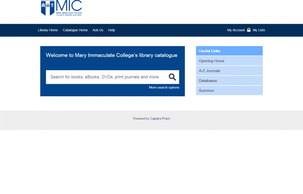This screenshot has height=194, width=303.
Task: Open the Databases link
Action: (229, 80)
